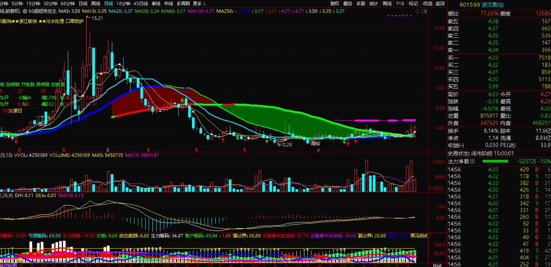Click the 涨幅 value -4.50%

[x=490, y=109]
